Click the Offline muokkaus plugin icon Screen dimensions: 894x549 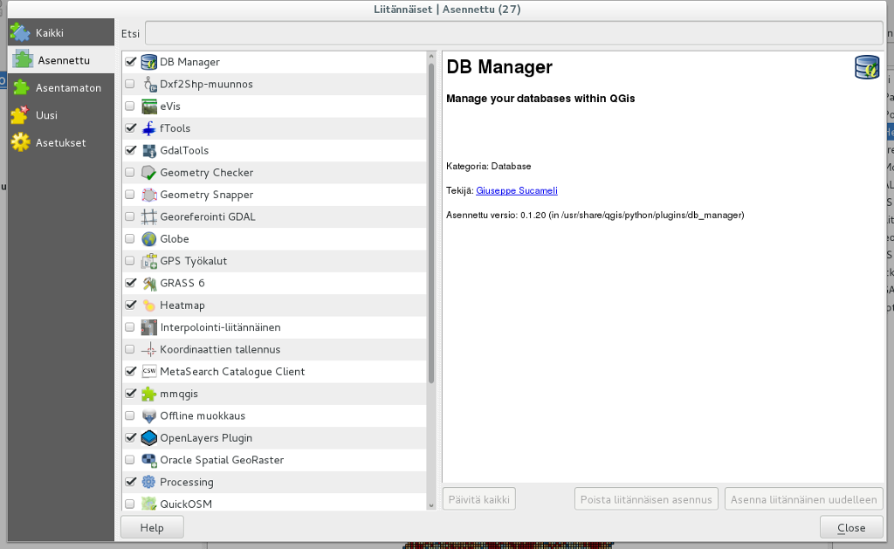(x=149, y=416)
